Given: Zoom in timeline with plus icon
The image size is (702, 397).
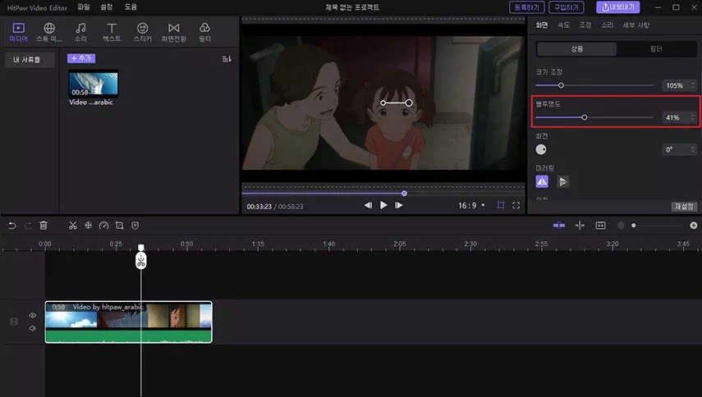Looking at the screenshot, I should (x=694, y=226).
